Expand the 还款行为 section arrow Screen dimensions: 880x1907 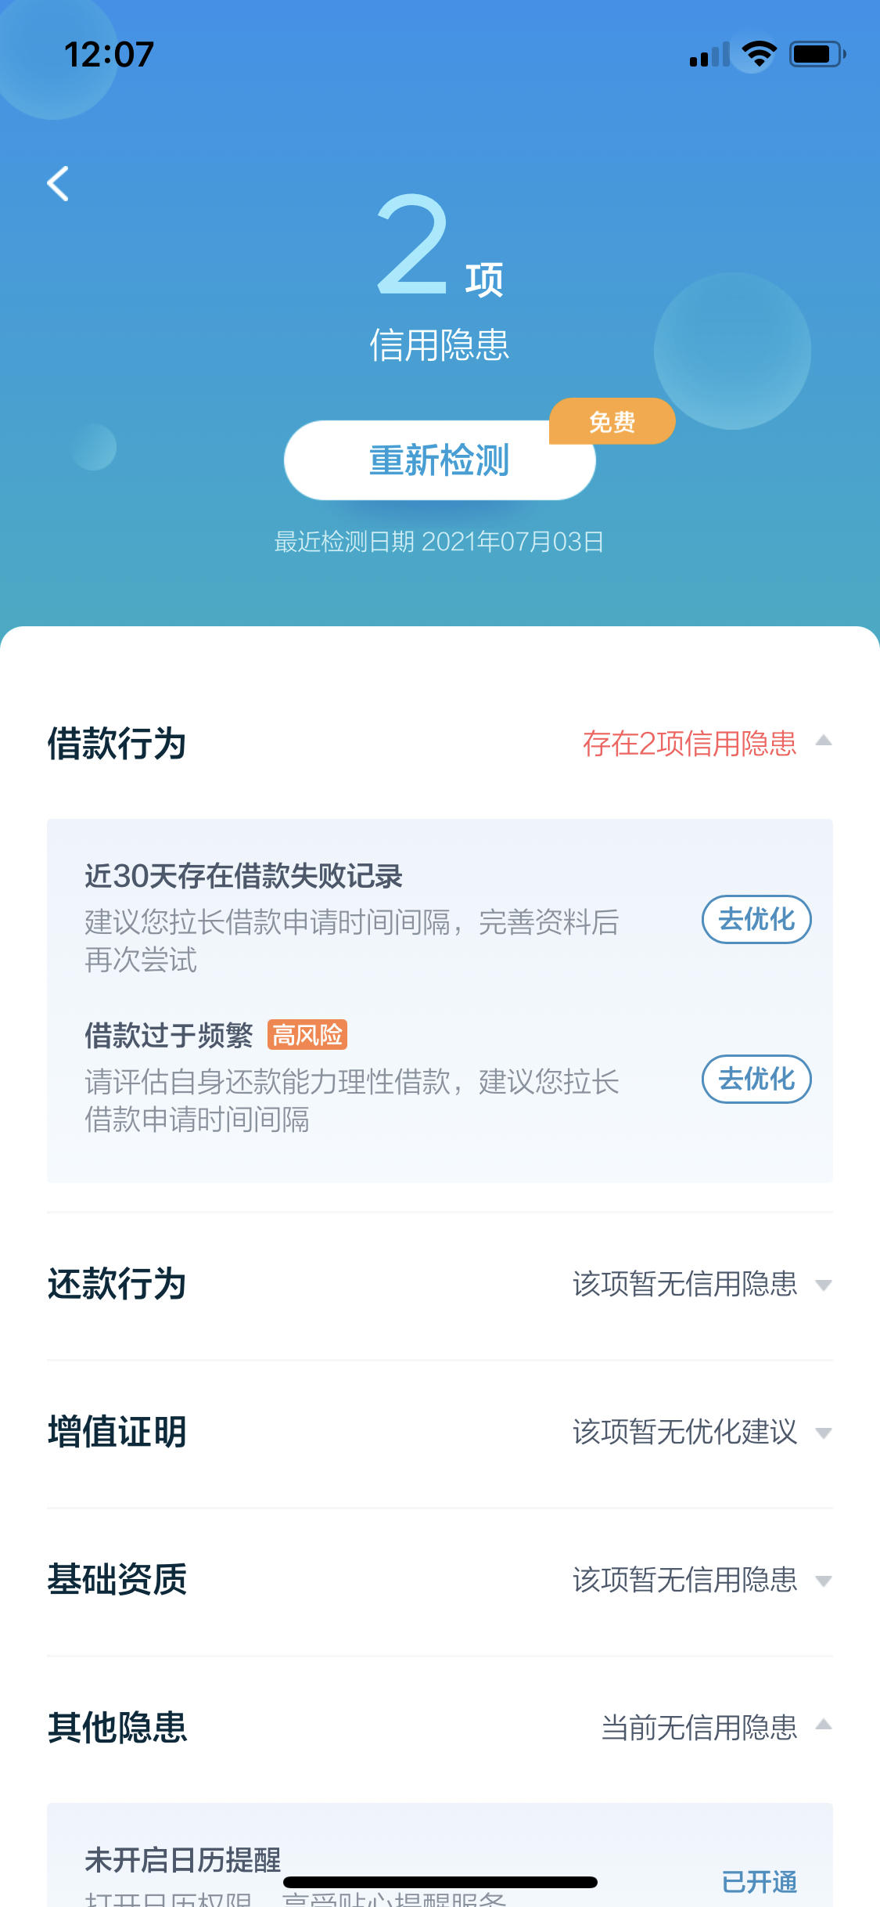click(x=823, y=1285)
